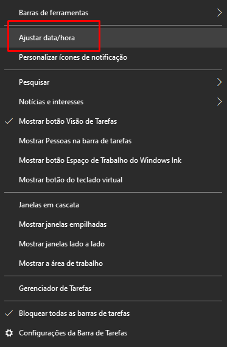Select Ajustar data/hora
This screenshot has height=347, width=227.
[x=113, y=38]
